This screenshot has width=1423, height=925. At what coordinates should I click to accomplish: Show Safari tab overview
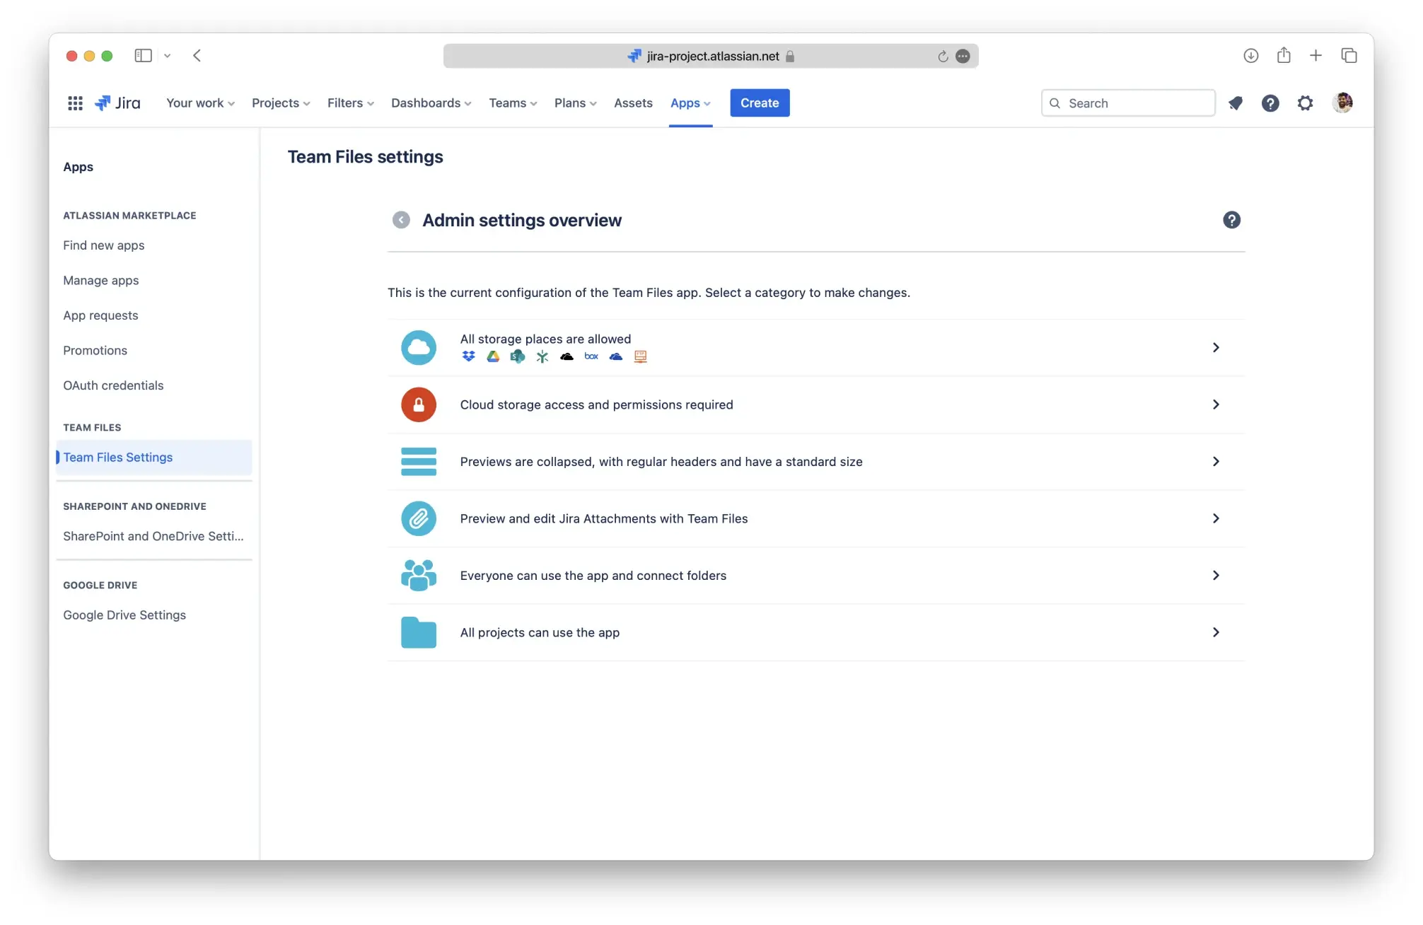pyautogui.click(x=1349, y=55)
